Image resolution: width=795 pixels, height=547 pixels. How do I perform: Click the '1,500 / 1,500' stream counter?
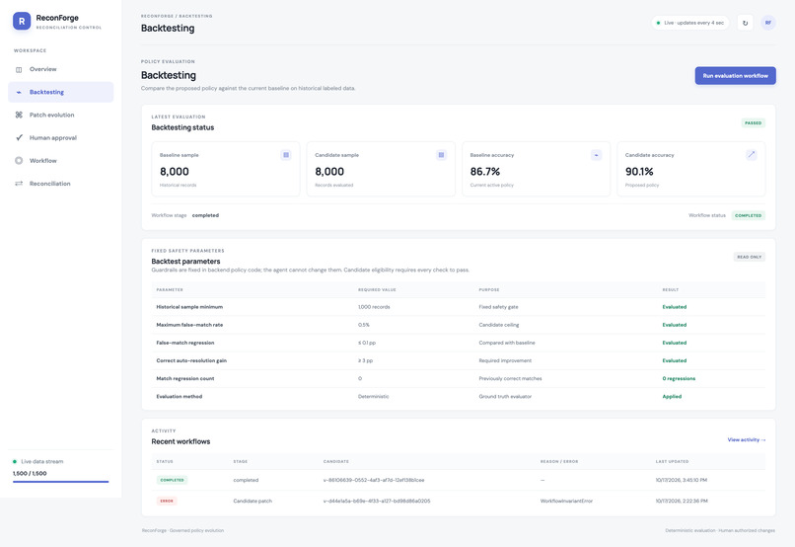coord(30,473)
